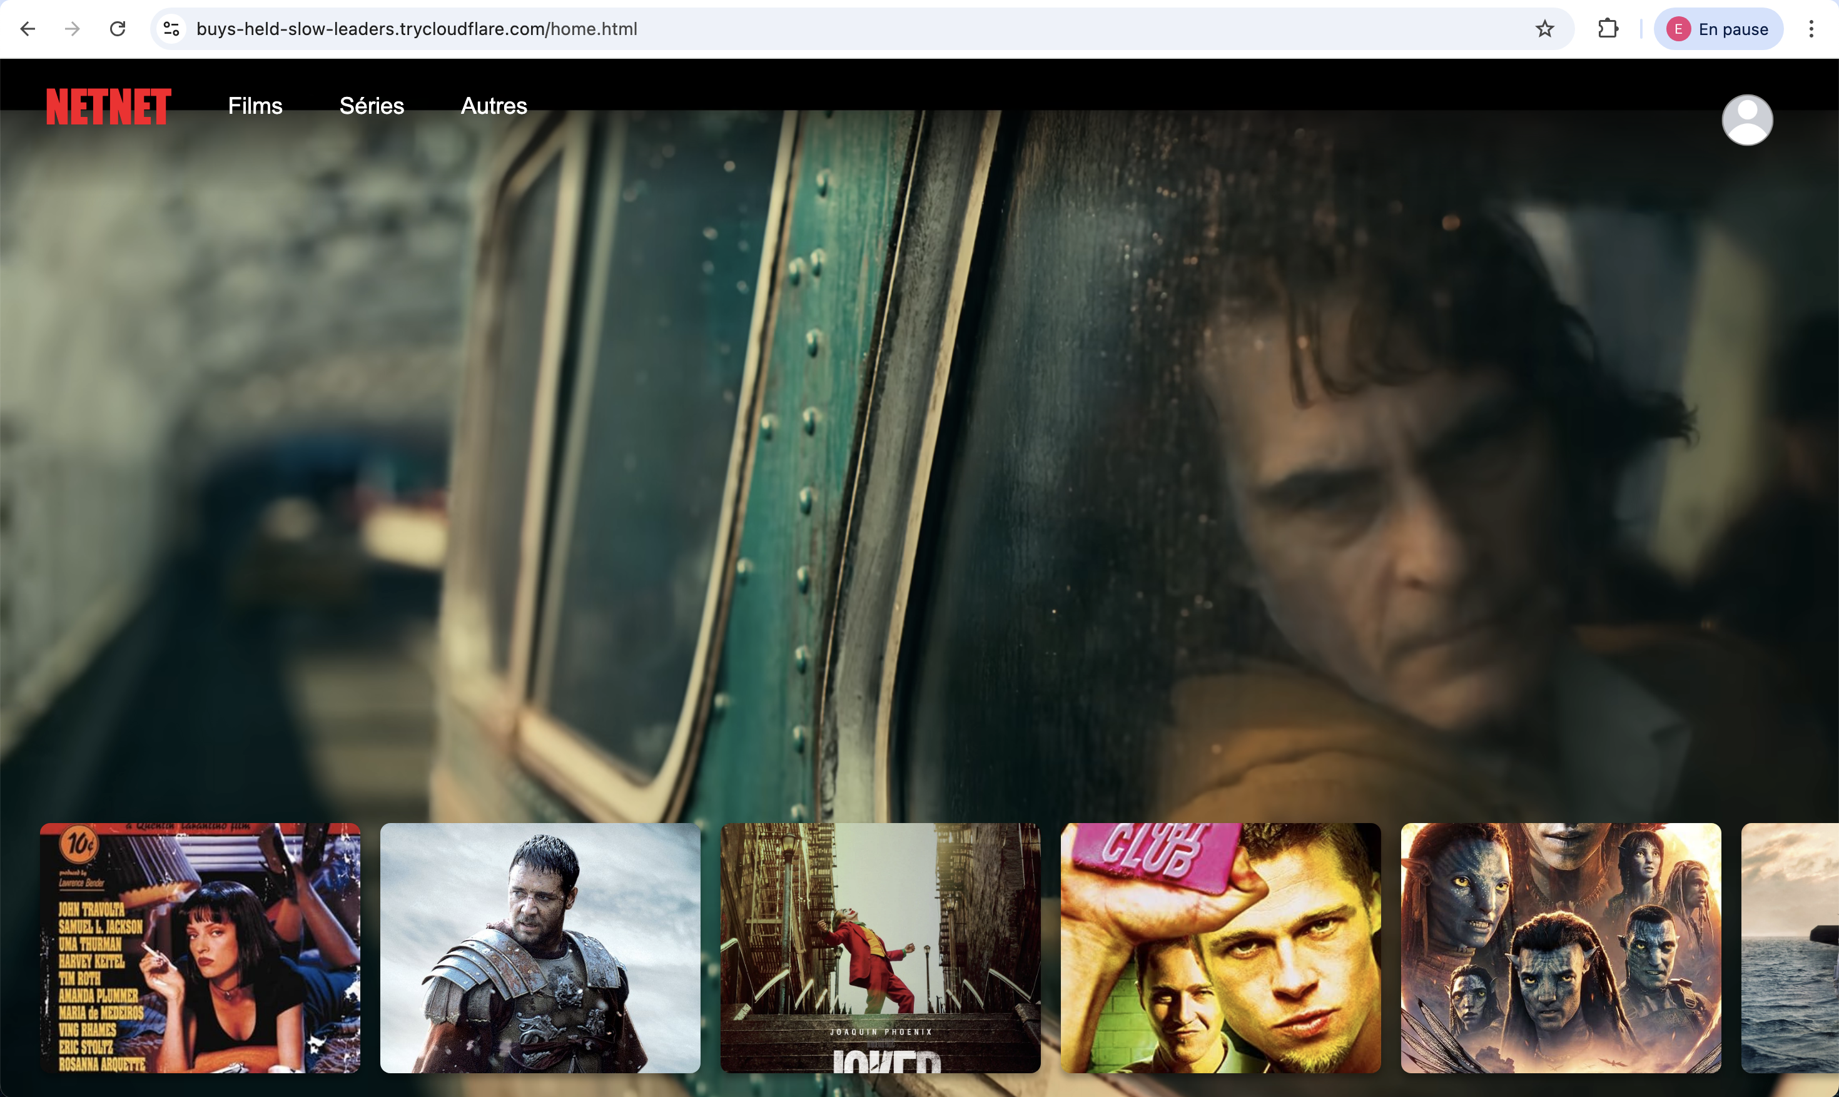Click the En pause profile button

1718,29
